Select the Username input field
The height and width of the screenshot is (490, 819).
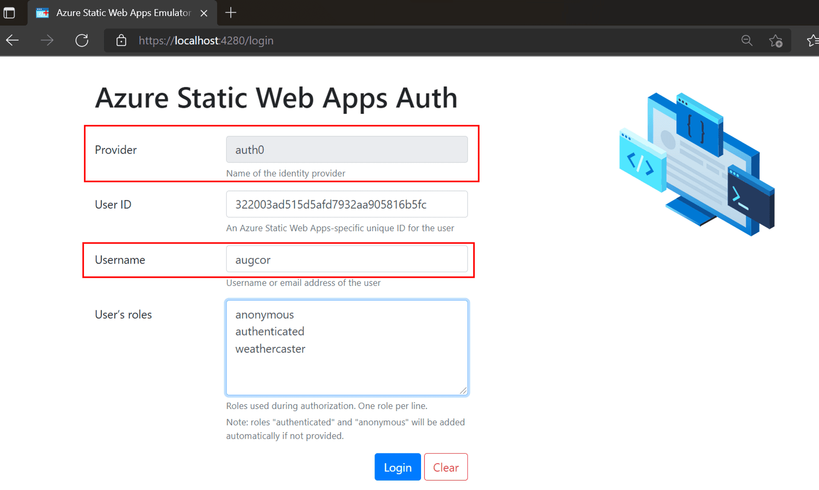[x=347, y=259]
